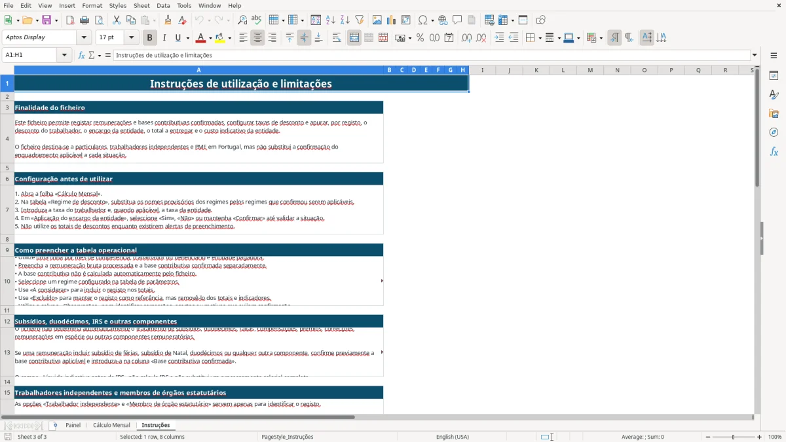
Task: Format as percent
Action: point(421,38)
